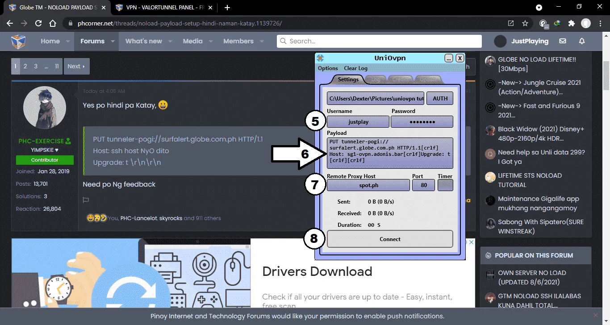This screenshot has height=325, width=610.
Task: Click the config file path field
Action: pyautogui.click(x=376, y=98)
